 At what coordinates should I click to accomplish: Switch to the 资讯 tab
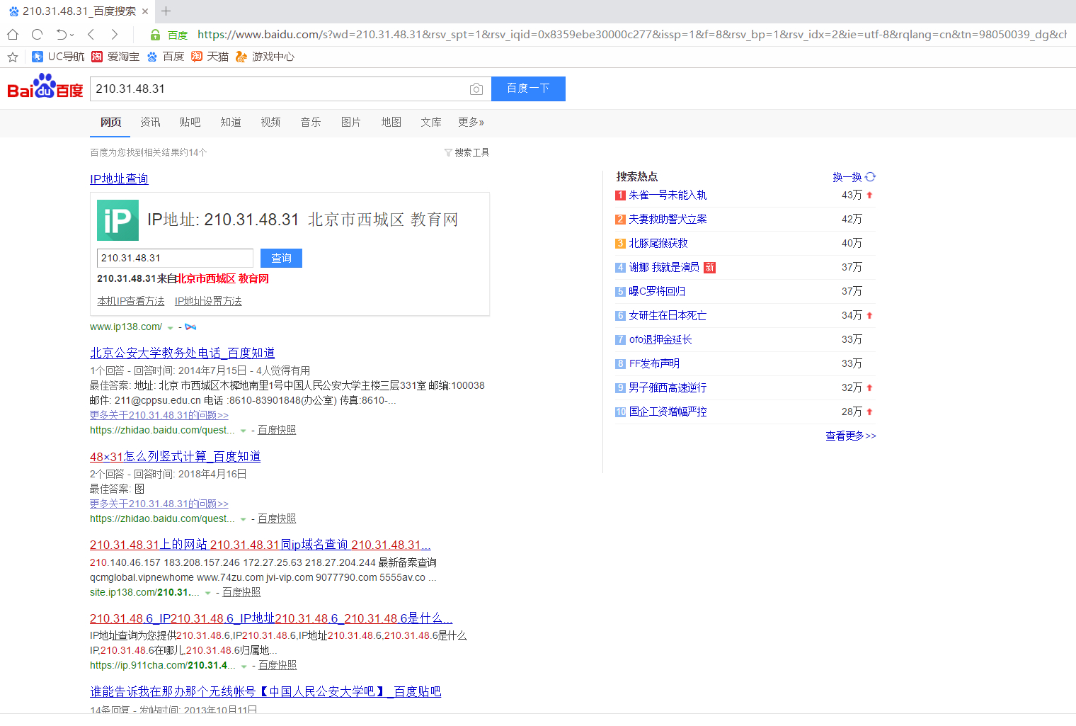click(x=150, y=123)
